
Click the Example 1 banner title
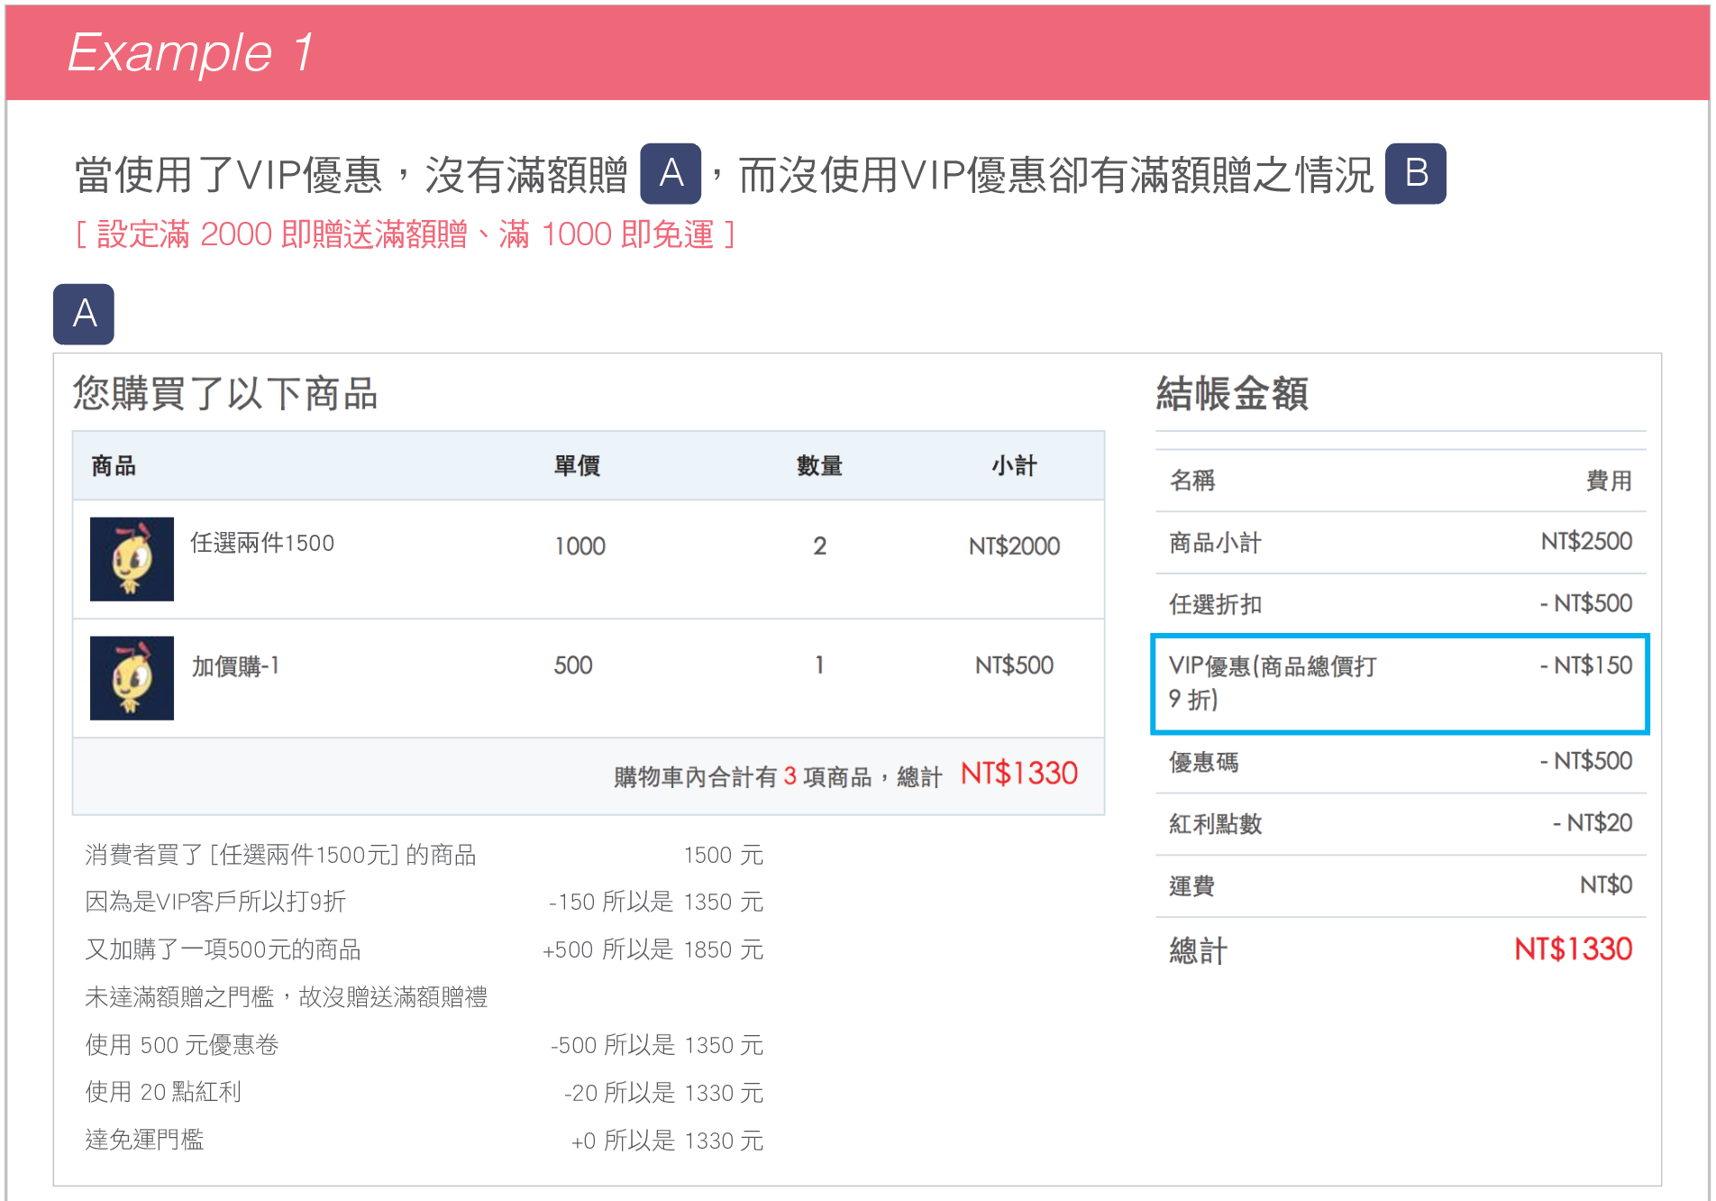(191, 52)
